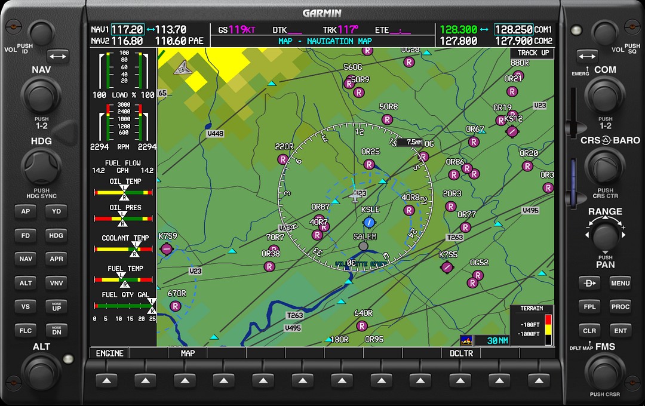Click the terrain legend color scale

point(548,330)
